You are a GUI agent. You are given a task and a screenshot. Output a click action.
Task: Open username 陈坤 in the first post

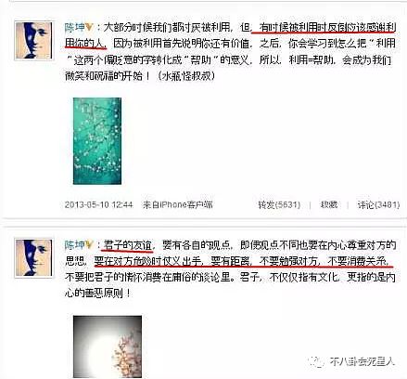[74, 28]
